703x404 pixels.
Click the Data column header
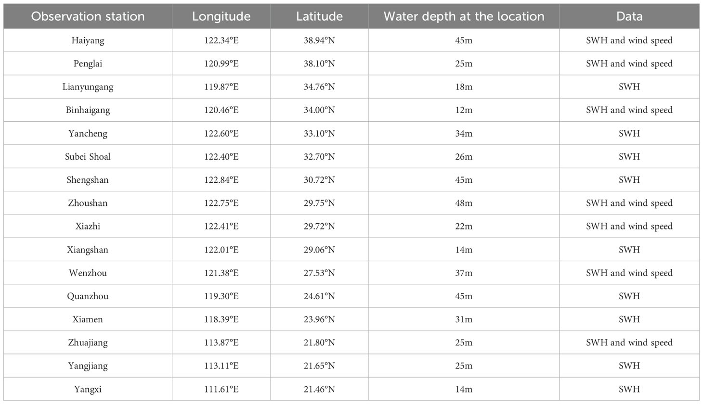629,16
